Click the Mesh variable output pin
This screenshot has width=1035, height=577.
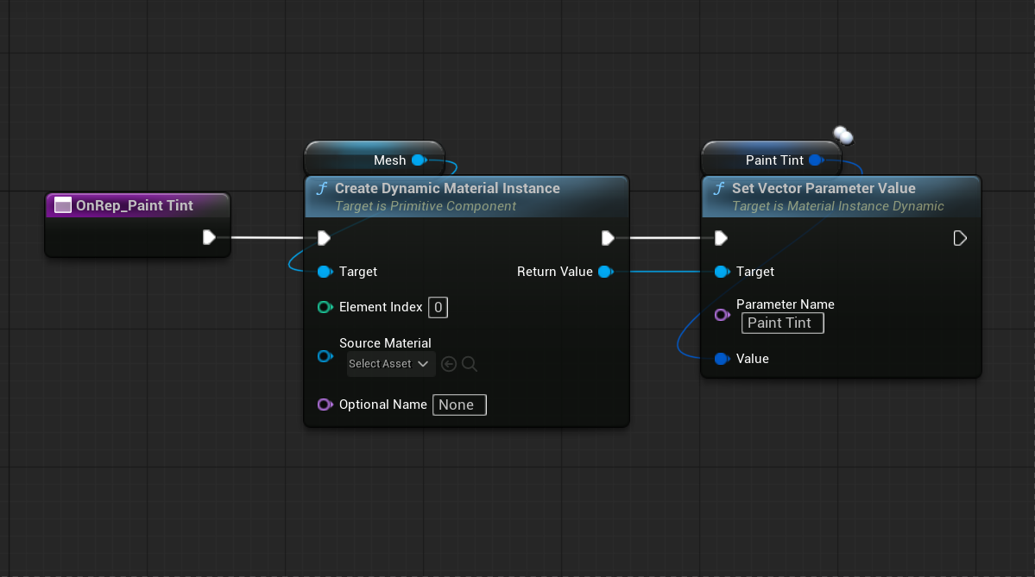(x=419, y=160)
